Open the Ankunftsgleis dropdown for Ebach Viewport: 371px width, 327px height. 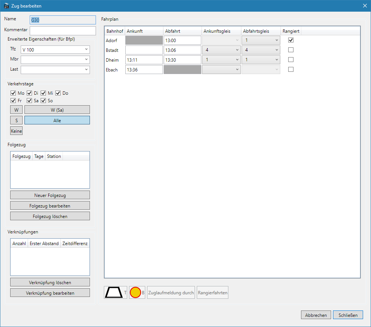[221, 70]
